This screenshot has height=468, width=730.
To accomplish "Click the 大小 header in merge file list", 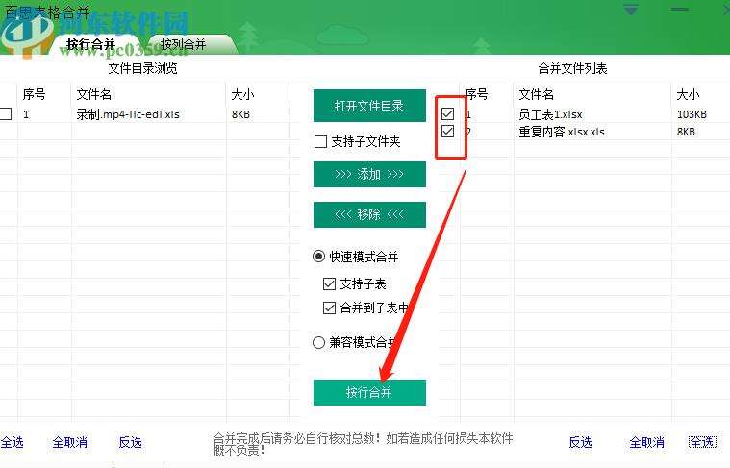I will pyautogui.click(x=688, y=94).
